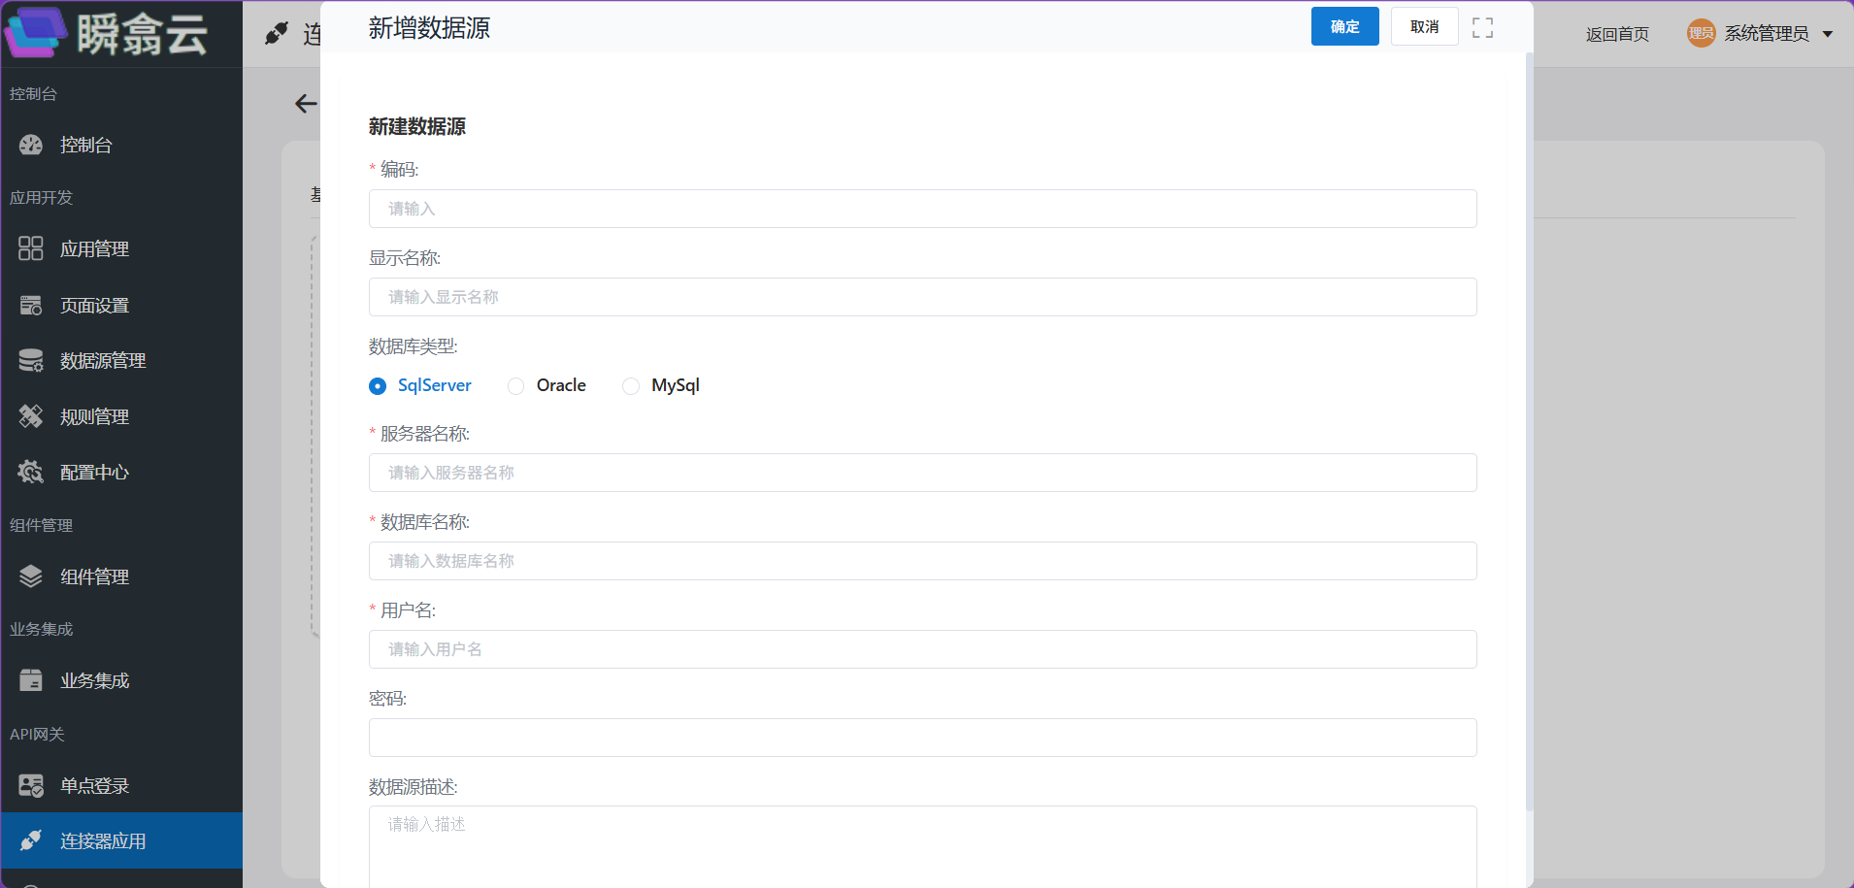Open 规则管理 tools icon in sidebar
This screenshot has width=1854, height=888.
point(31,416)
